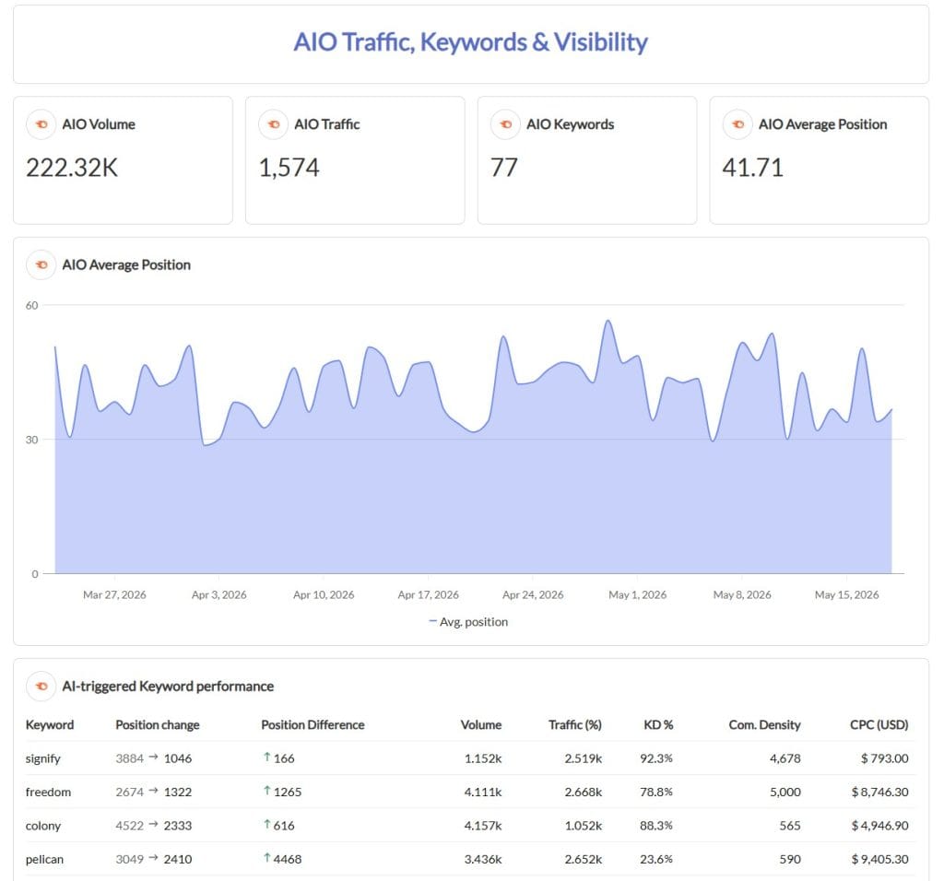Click the AI-triggered Keyword performance heading
This screenshot has height=881, width=944.
168,686
